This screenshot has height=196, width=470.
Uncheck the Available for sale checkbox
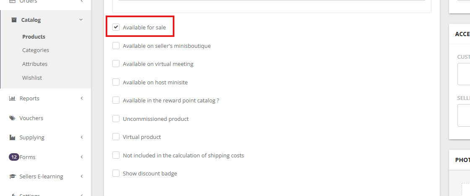[116, 27]
